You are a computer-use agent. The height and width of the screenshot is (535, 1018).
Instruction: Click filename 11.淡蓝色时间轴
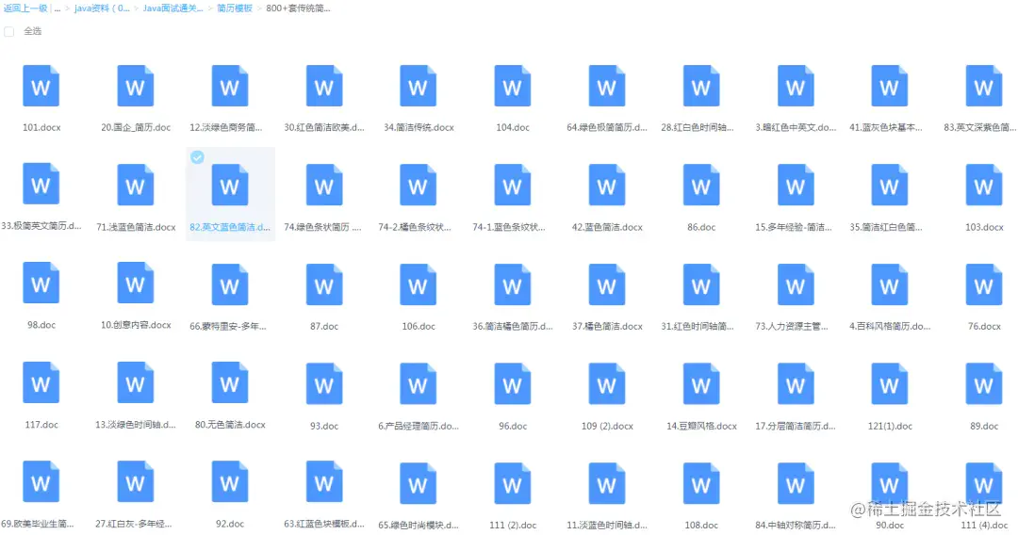tap(607, 526)
